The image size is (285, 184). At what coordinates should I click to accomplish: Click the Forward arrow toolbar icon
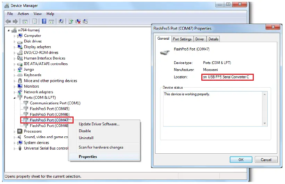[x=15, y=22]
